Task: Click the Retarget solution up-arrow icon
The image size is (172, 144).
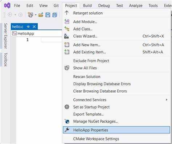Action: click(x=67, y=13)
